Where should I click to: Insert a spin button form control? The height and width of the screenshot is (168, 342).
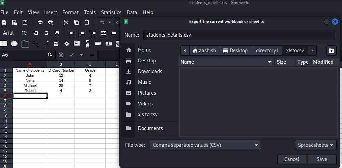[98, 44]
